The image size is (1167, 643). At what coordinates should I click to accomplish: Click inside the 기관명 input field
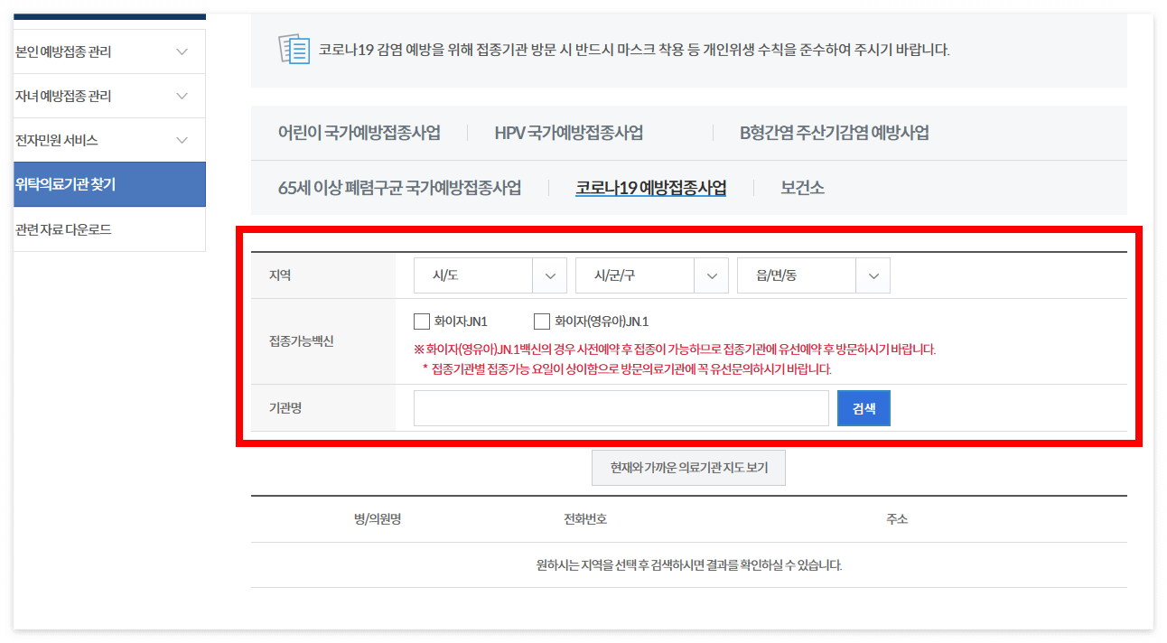click(x=620, y=407)
